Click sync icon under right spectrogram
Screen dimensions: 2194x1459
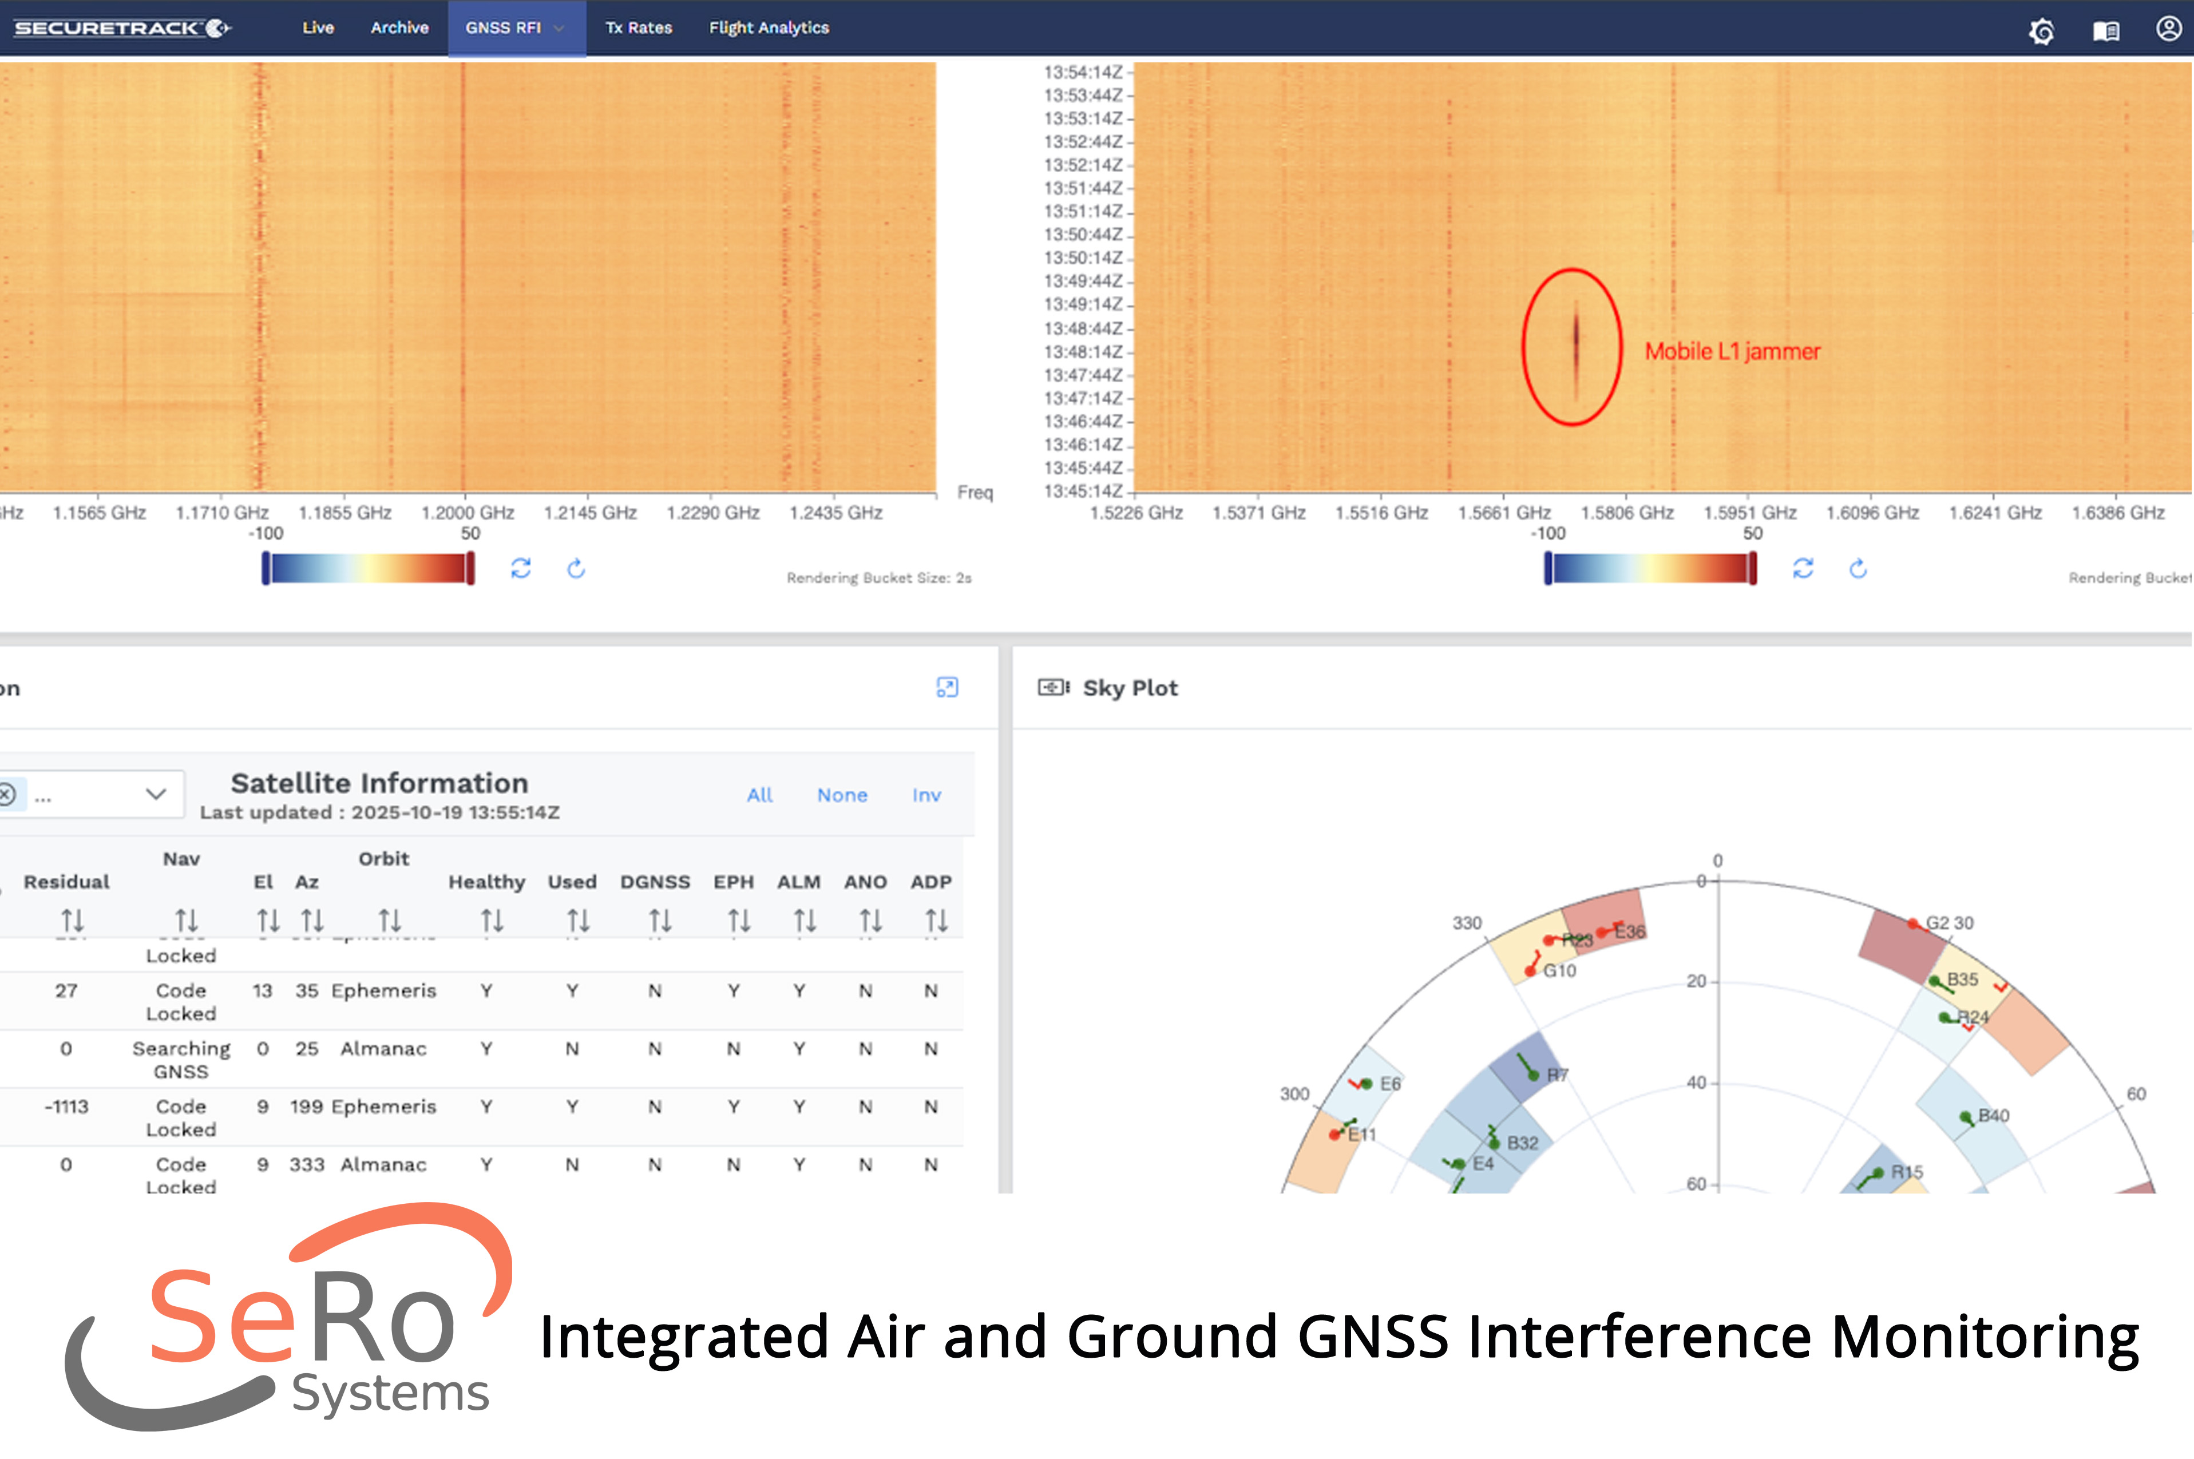1802,569
